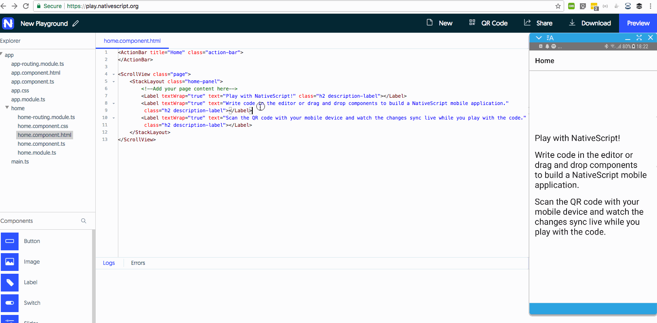
Task: Click the Share button label
Action: [x=544, y=23]
